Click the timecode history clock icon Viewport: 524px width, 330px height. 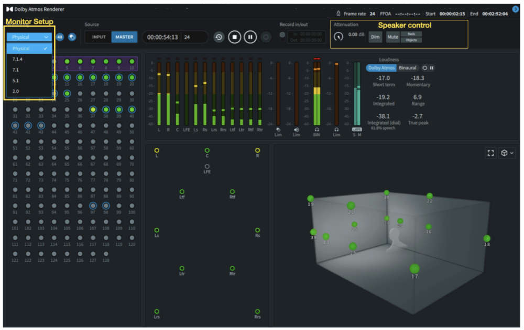[x=219, y=37]
